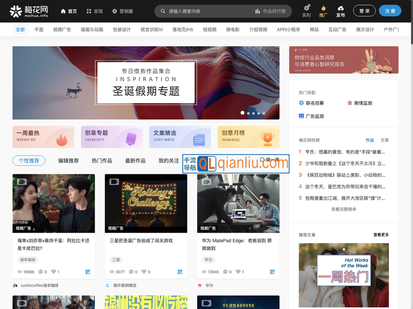413x309 pixels.
Task: Switch hot list to 文章 tab
Action: point(385,140)
